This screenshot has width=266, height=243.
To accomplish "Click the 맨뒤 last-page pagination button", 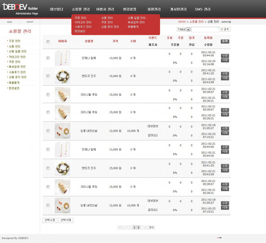I will pyautogui.click(x=151, y=227).
